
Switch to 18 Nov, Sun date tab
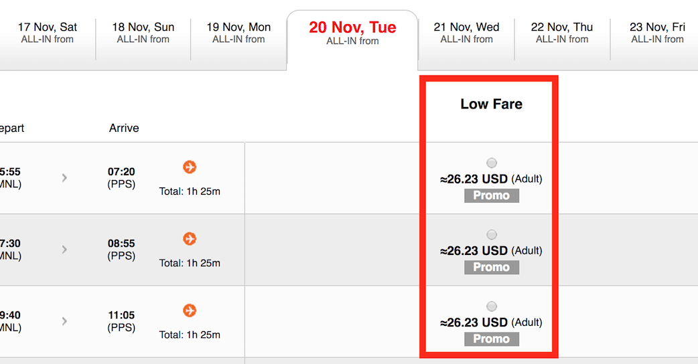click(143, 33)
